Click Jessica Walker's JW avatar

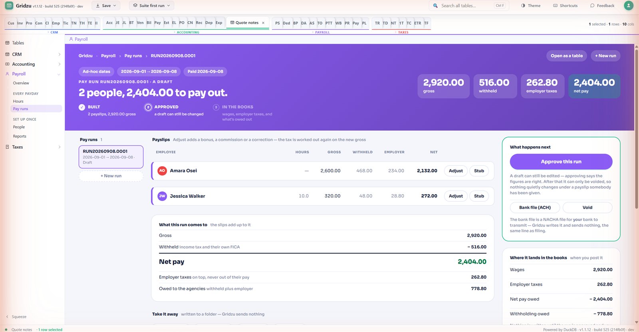coord(162,196)
